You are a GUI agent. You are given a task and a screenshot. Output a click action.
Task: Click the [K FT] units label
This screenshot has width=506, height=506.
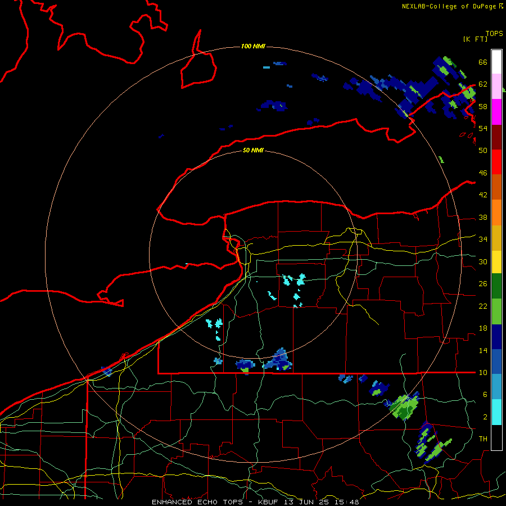click(475, 39)
